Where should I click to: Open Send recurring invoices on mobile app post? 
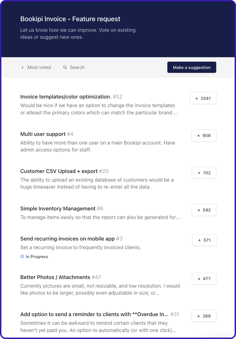click(68, 239)
